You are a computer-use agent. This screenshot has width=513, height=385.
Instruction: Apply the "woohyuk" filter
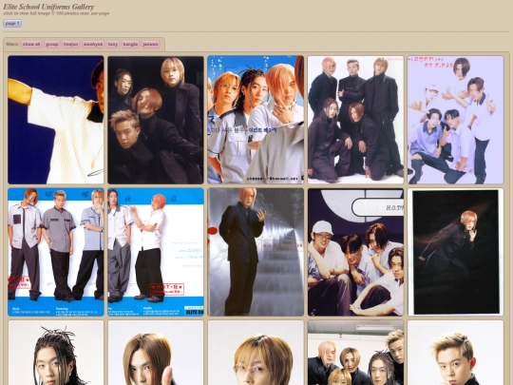coord(93,44)
